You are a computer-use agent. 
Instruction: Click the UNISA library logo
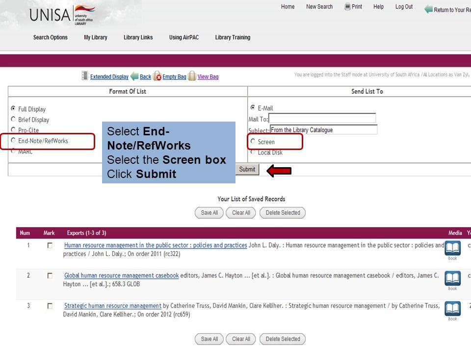pyautogui.click(x=62, y=15)
